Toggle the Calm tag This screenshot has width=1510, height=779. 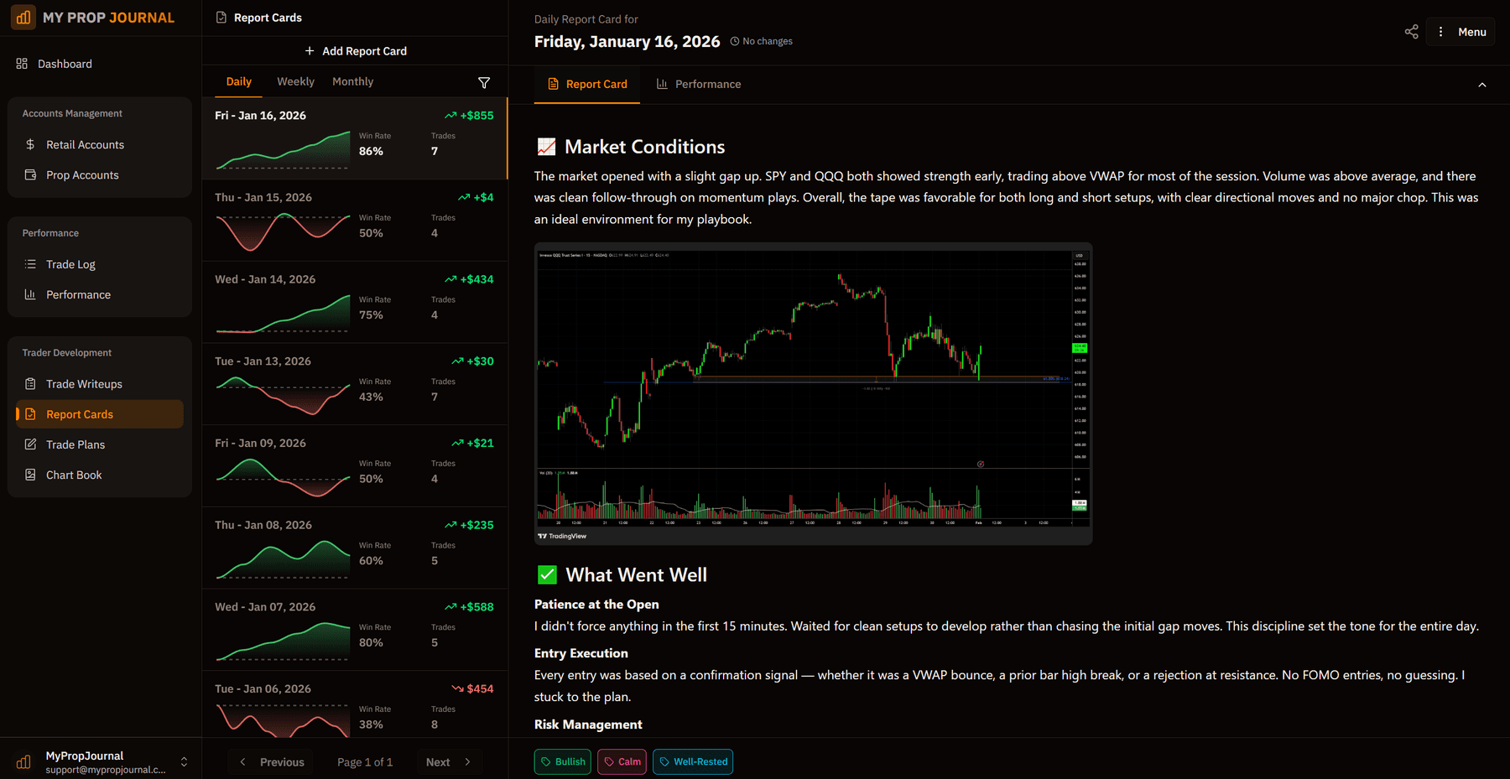[622, 761]
